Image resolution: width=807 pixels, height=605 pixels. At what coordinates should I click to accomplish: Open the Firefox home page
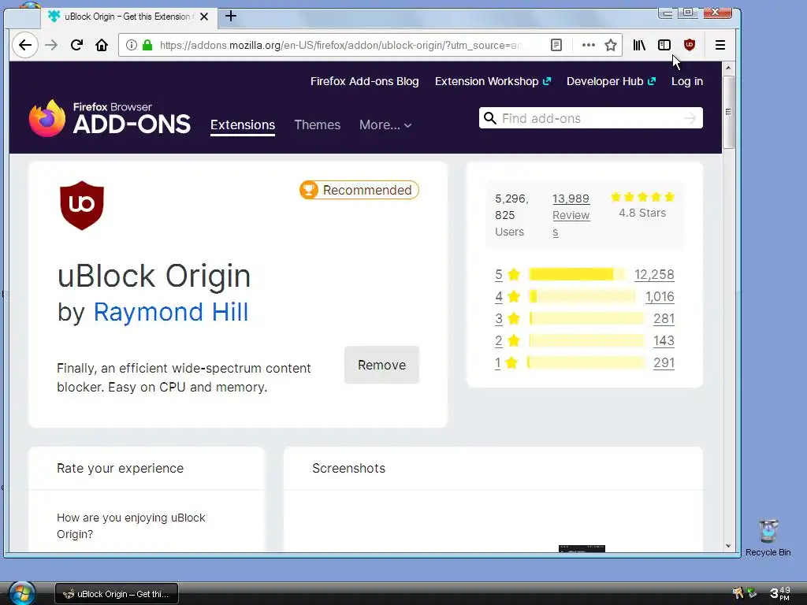pyautogui.click(x=102, y=45)
